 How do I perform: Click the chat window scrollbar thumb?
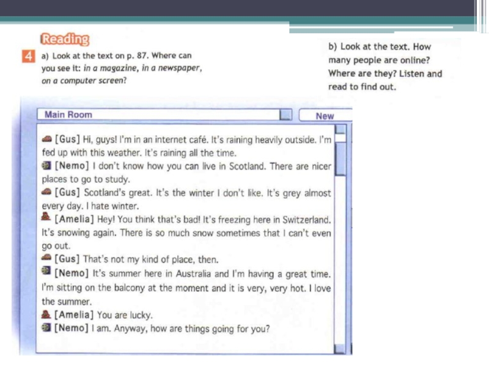pos(340,156)
